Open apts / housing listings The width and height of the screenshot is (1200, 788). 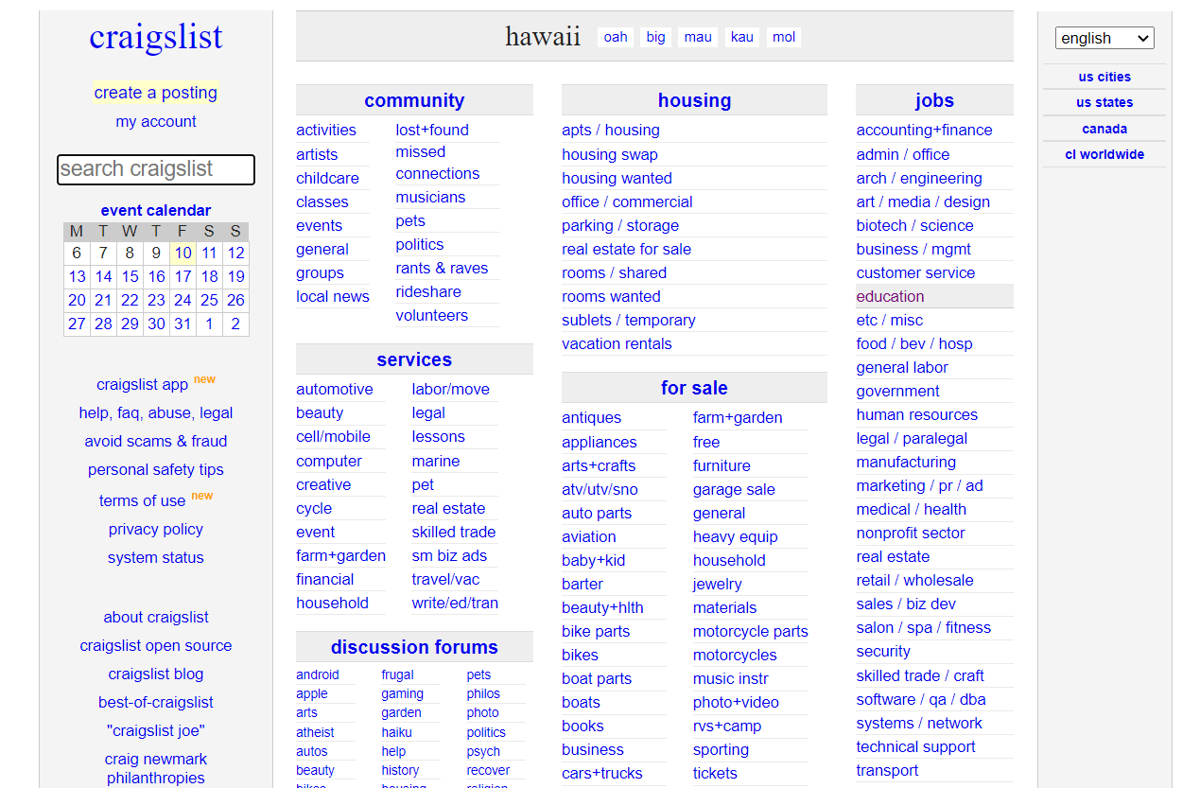tap(611, 130)
